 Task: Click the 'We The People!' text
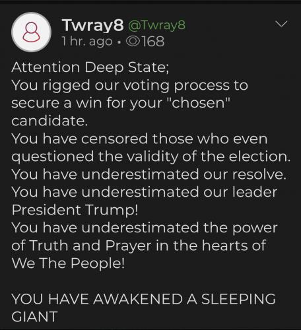point(68,263)
